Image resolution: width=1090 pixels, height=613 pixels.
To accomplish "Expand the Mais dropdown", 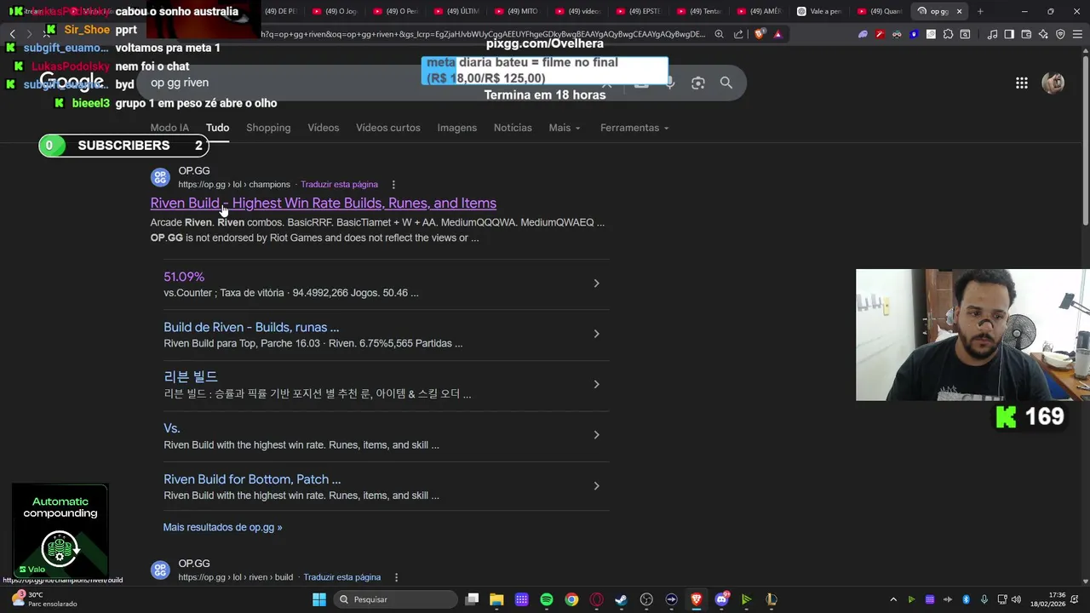I will coord(565,128).
